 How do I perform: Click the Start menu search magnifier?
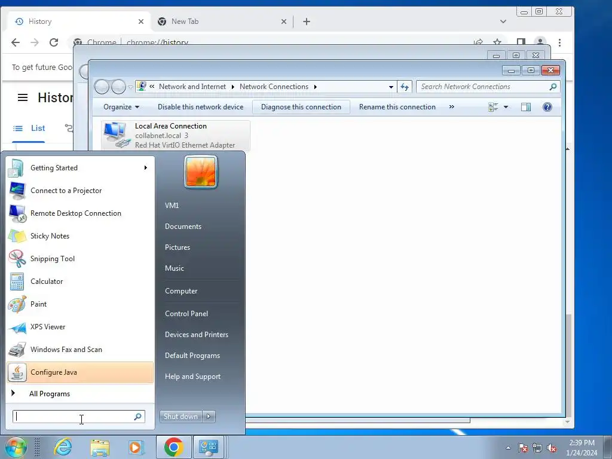pyautogui.click(x=138, y=417)
